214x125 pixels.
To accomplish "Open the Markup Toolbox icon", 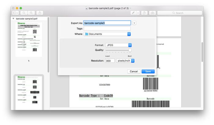I will click(x=152, y=13).
